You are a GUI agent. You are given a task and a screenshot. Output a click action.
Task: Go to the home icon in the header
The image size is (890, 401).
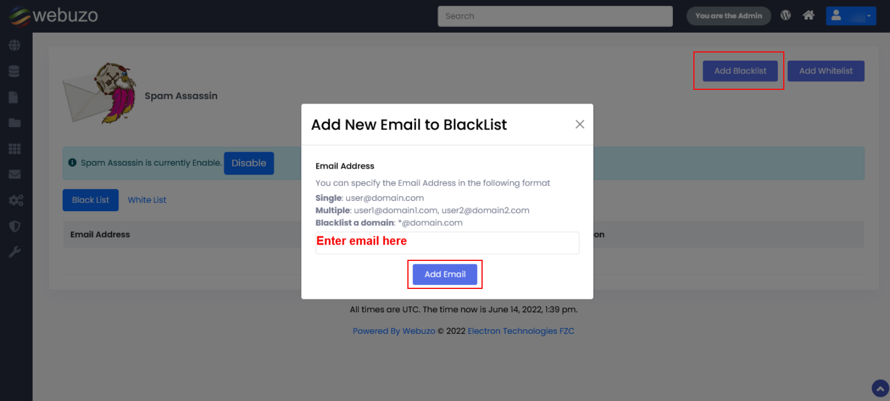click(x=808, y=16)
